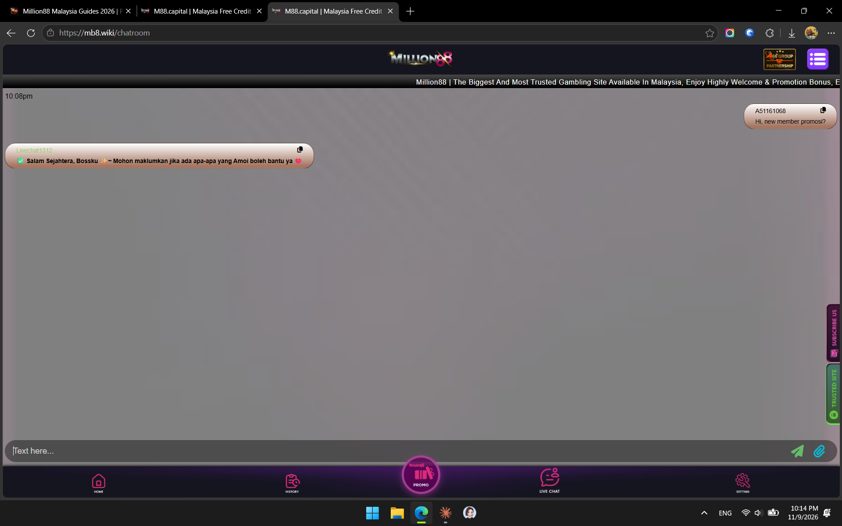Show hidden system tray icons
Viewport: 842px width, 526px height.
click(x=704, y=513)
